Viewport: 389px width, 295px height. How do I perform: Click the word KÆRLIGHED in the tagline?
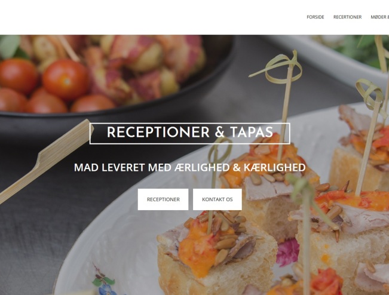click(x=275, y=167)
